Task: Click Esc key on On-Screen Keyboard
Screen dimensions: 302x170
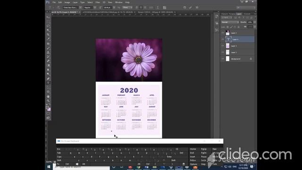Action: (x=59, y=149)
